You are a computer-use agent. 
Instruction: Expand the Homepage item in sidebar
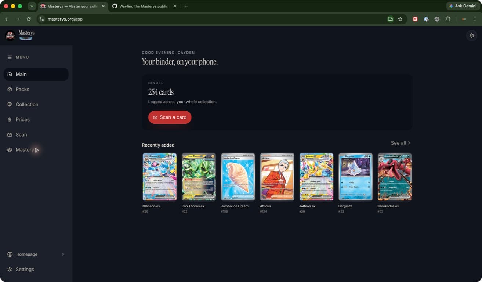36,254
